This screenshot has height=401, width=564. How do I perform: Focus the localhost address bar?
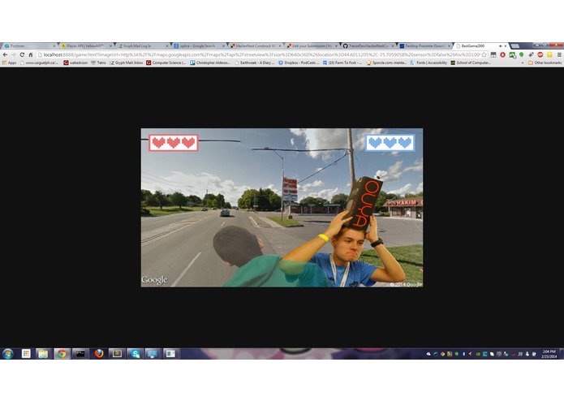point(261,54)
